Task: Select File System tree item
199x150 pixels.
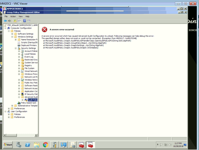Action: (x=29, y=68)
